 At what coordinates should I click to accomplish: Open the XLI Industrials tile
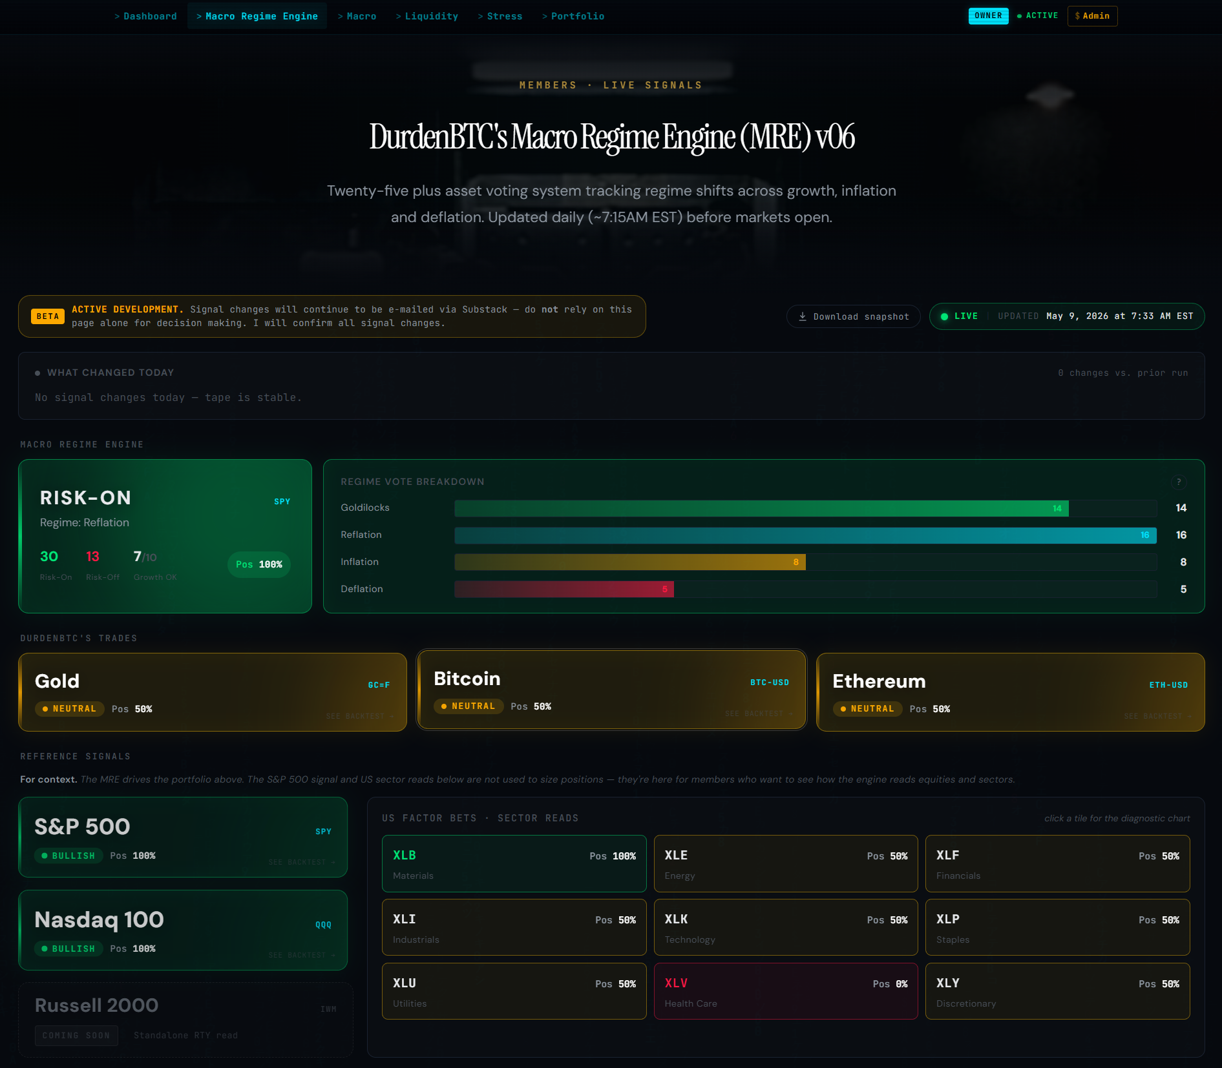[x=514, y=927]
